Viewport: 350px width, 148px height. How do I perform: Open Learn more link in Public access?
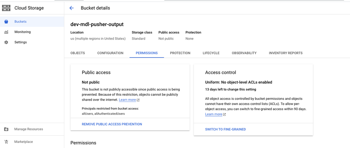coord(127,100)
